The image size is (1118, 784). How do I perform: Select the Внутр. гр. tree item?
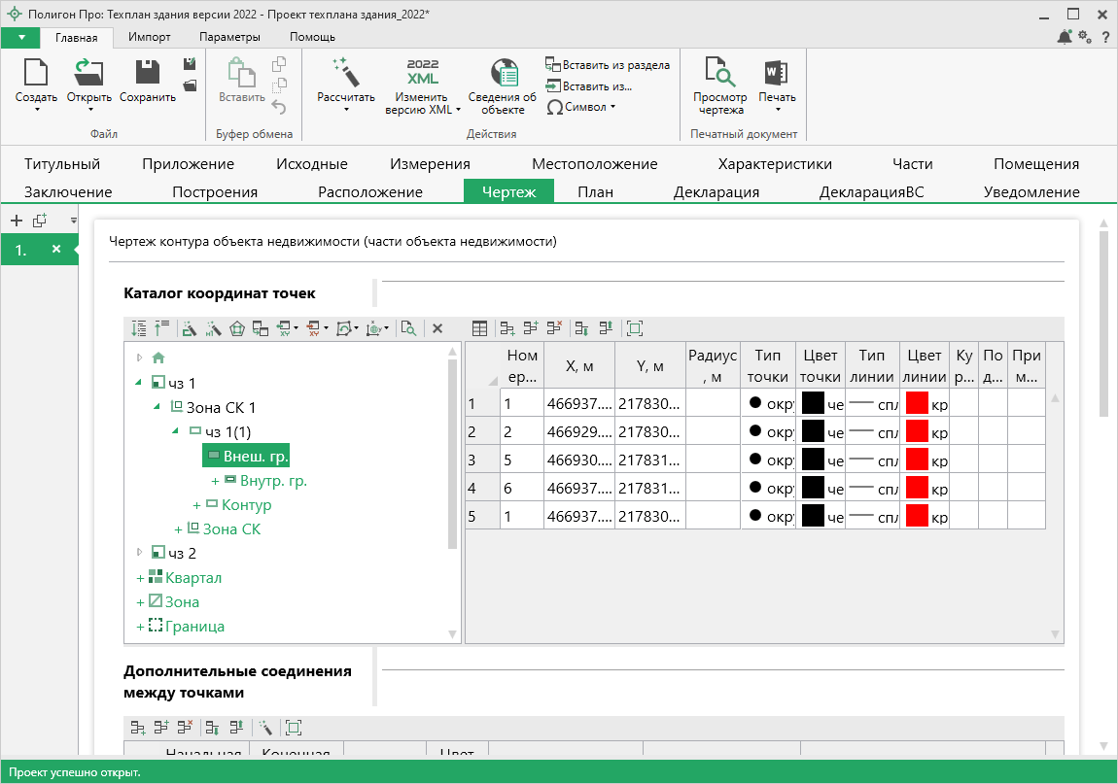pos(273,480)
